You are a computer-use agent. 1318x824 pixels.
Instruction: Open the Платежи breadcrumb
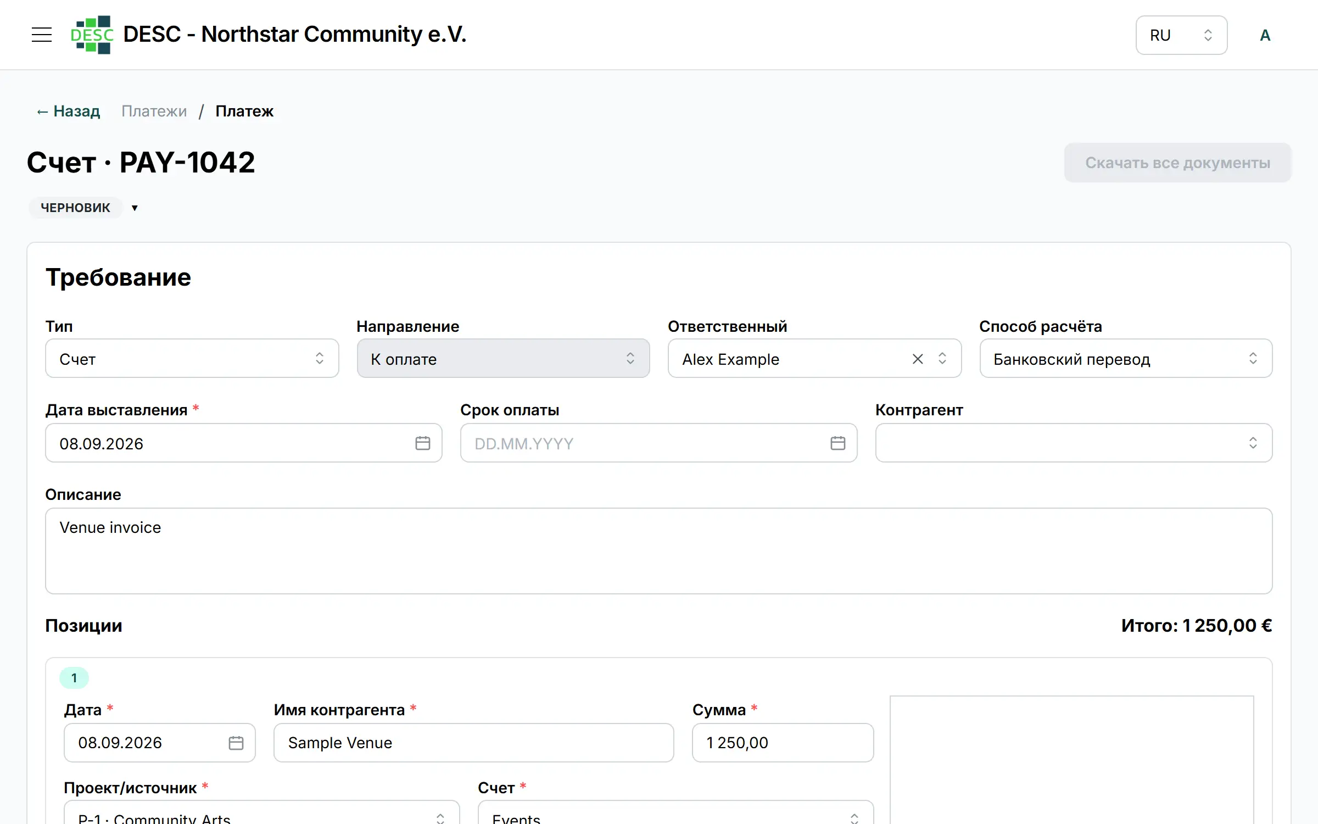pos(154,112)
